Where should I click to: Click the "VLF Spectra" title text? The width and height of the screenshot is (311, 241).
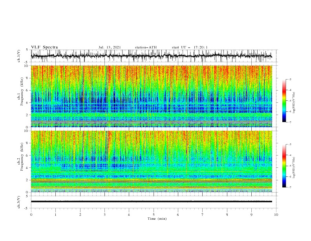tap(44, 47)
